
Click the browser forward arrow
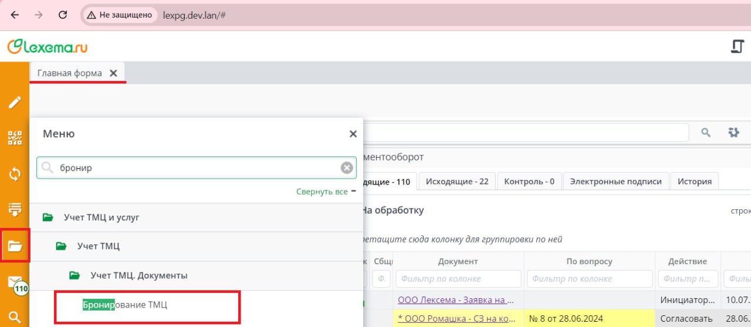[39, 15]
